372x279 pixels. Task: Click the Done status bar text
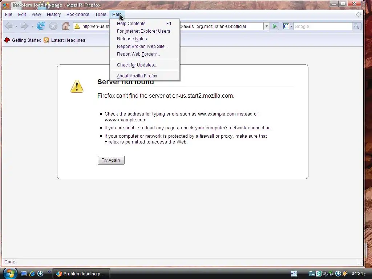10,262
